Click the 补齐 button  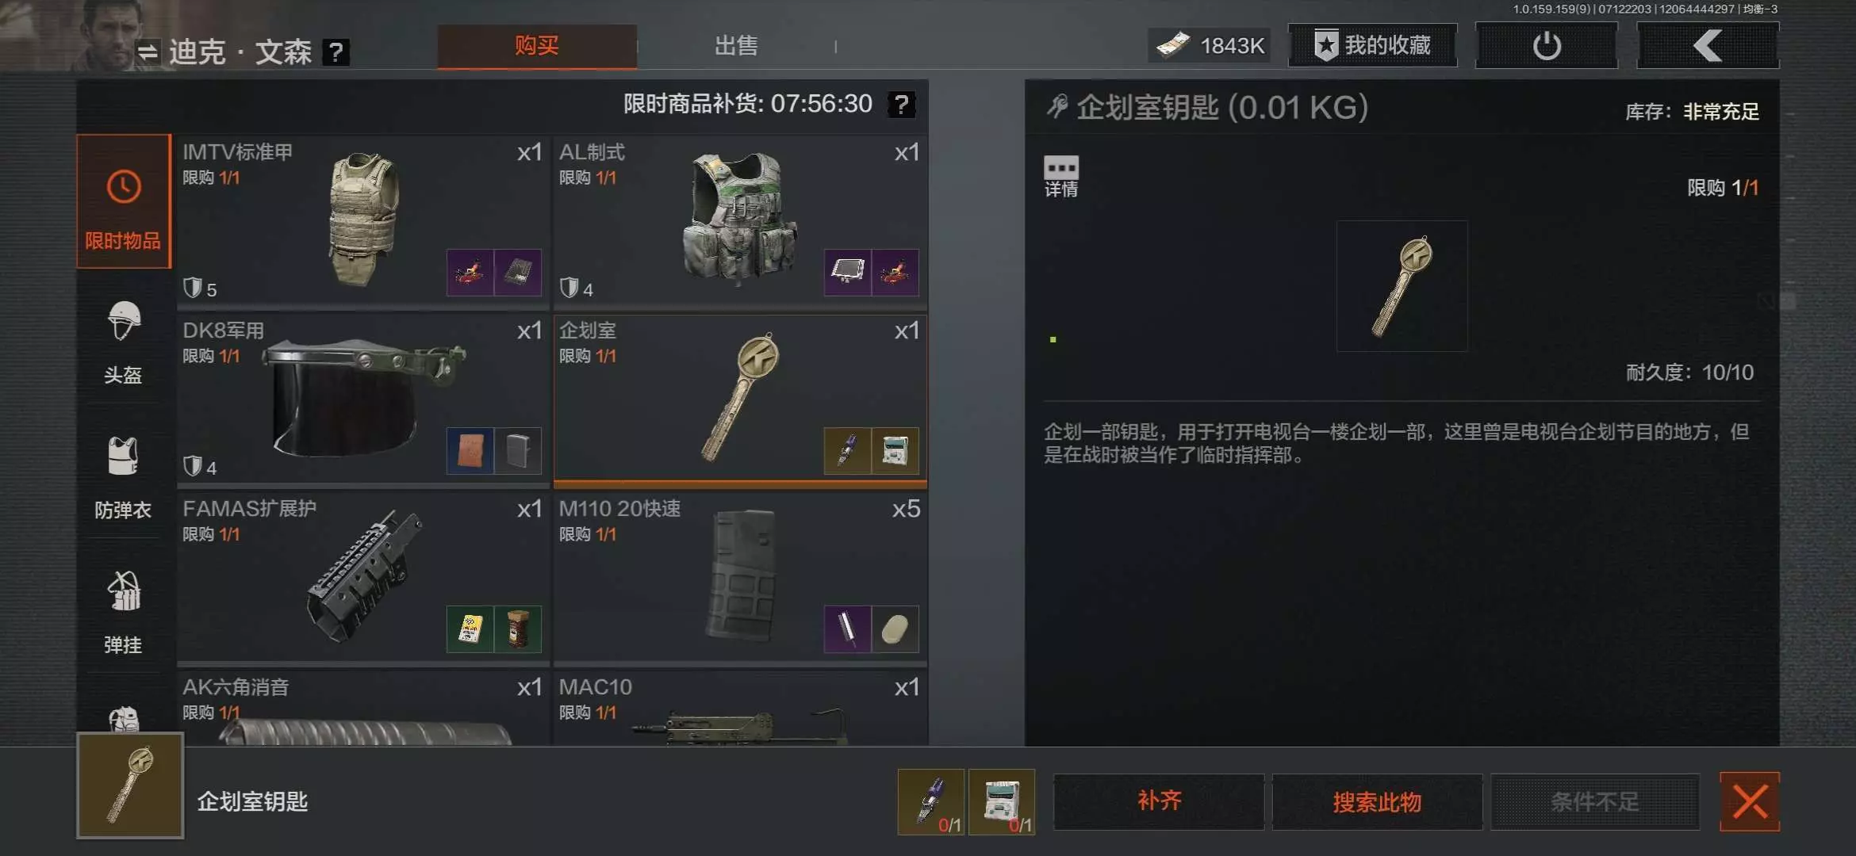1159,801
